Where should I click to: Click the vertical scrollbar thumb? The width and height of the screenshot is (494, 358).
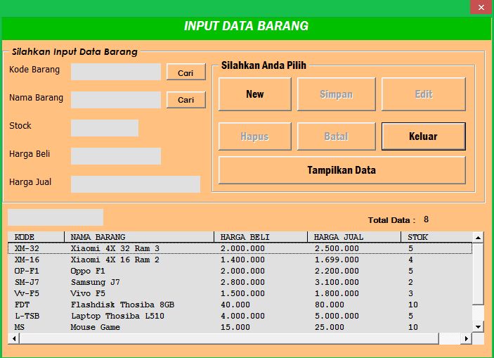click(x=478, y=274)
